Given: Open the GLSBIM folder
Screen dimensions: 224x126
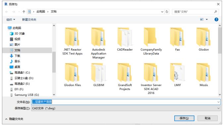Looking at the screenshot, I should point(98,75).
